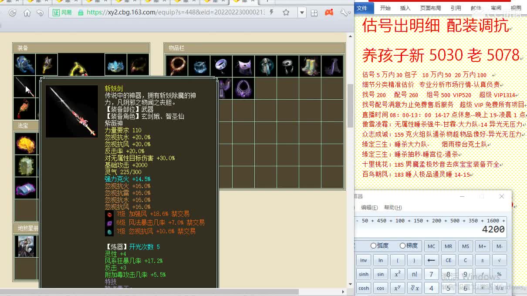Image resolution: width=527 pixels, height=296 pixels.
Task: Open calculator 帮助(H) menu
Action: pyautogui.click(x=393, y=208)
